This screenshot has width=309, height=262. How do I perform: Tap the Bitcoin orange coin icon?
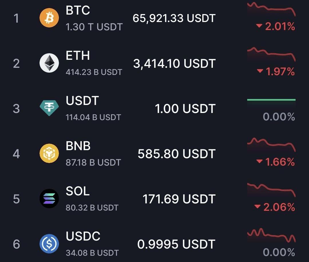(x=49, y=18)
